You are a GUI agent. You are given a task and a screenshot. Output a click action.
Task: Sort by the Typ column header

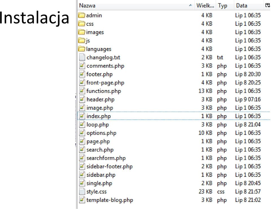pos(225,6)
